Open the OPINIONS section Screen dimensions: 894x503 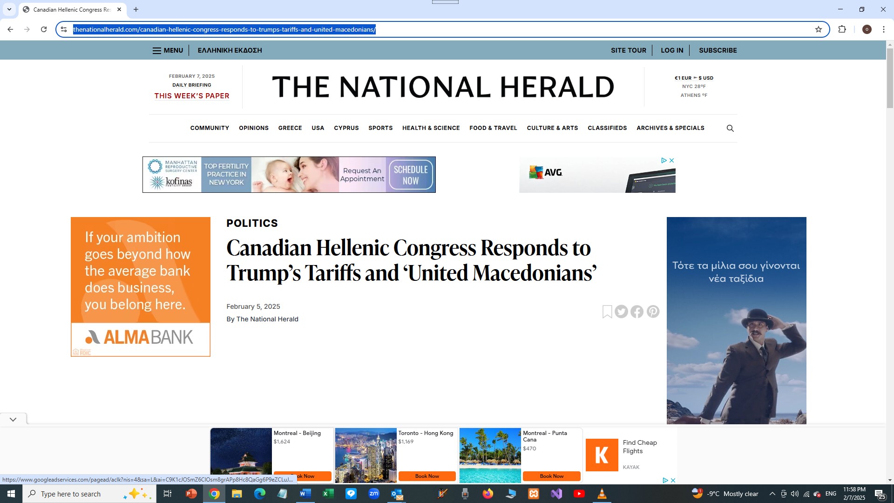[x=254, y=128]
